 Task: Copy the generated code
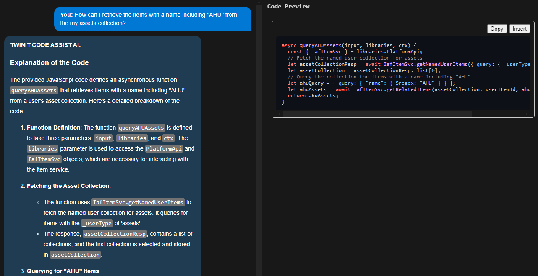pos(497,29)
